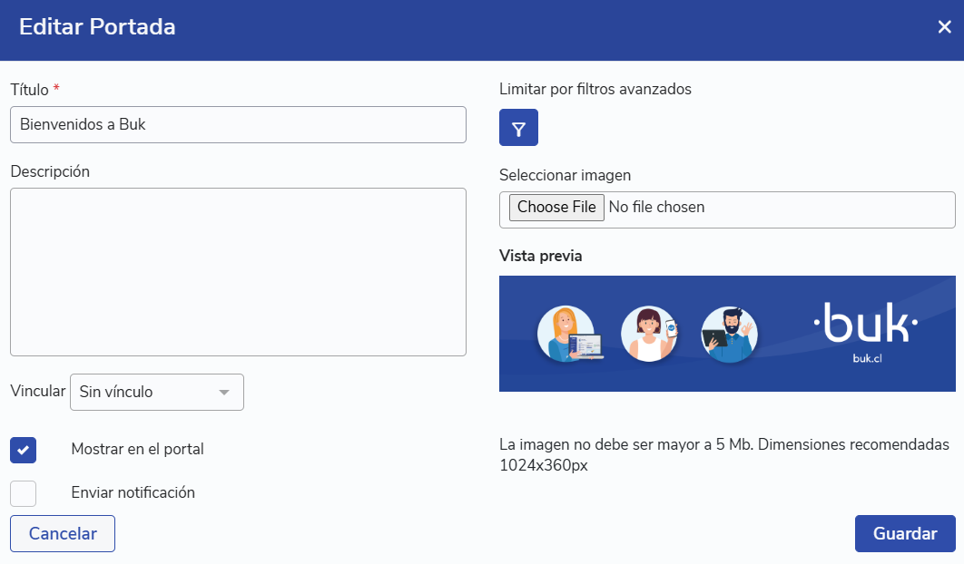
Task: Click the blonde woman with laptop avatar
Action: pos(566,334)
